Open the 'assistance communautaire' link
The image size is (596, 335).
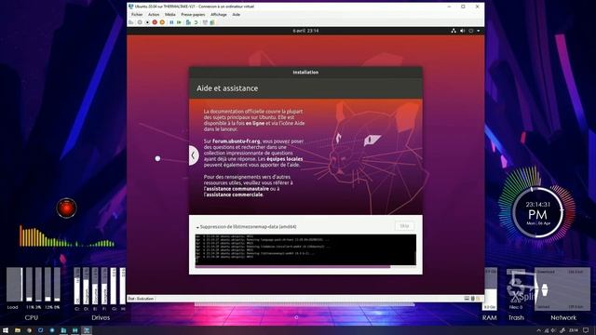point(237,189)
